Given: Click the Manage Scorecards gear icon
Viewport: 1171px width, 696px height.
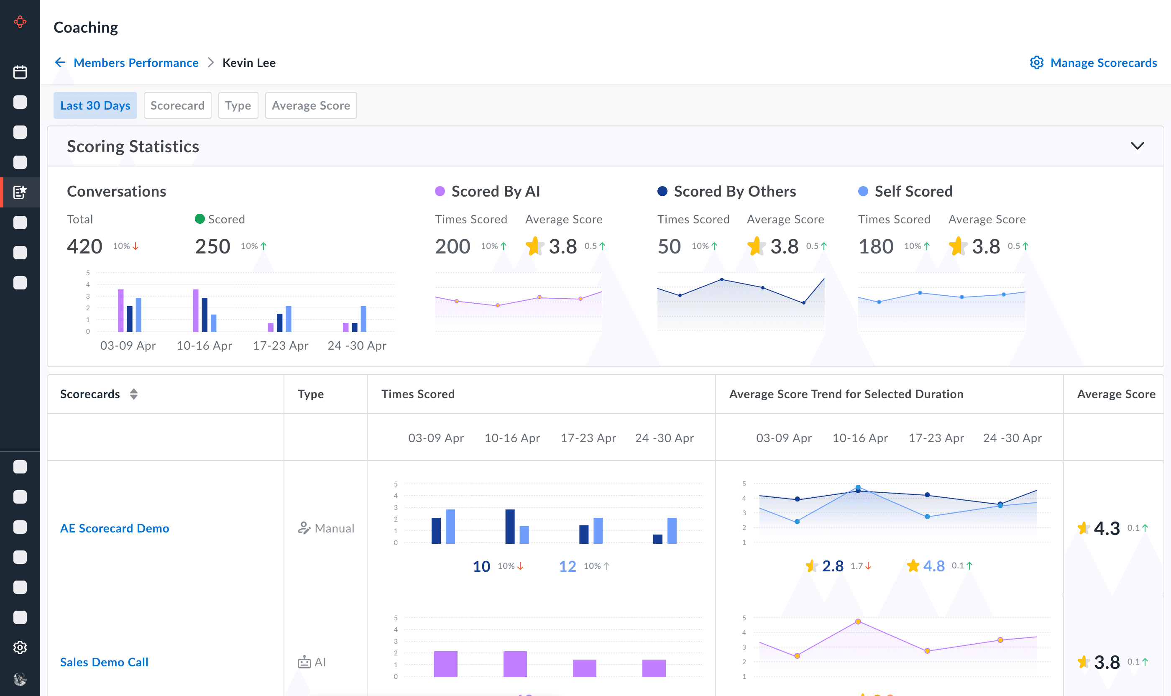Looking at the screenshot, I should coord(1036,62).
